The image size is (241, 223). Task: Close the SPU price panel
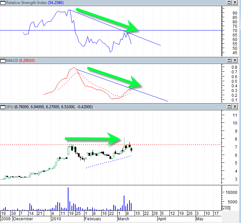pos(235,107)
